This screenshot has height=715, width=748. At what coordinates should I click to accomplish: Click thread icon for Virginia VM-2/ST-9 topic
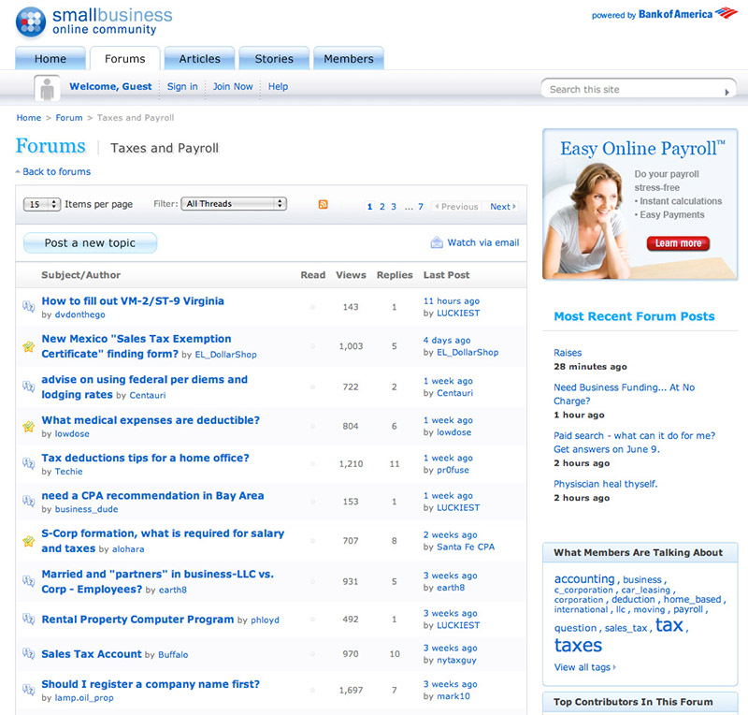[x=29, y=306]
